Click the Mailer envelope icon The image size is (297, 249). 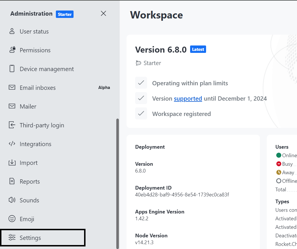12,106
